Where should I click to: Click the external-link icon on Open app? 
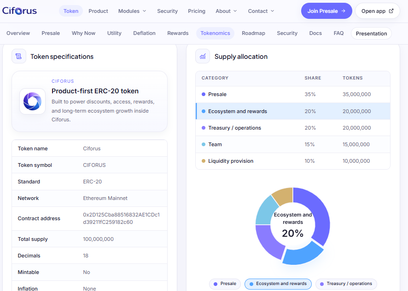391,11
